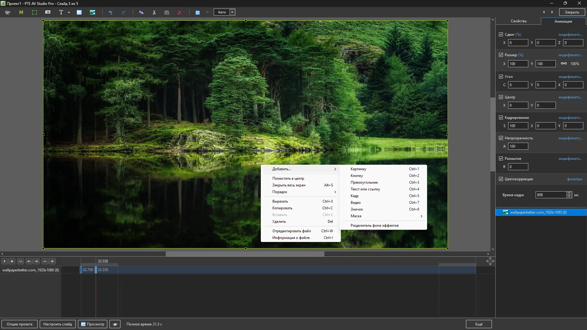Uncheck the Сдвиг checkbox
Viewport: 587px width, 330px height.
(501, 35)
